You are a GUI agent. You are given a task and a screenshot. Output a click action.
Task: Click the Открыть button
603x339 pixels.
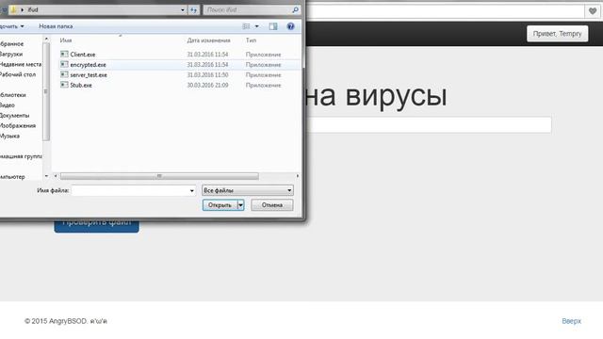point(220,205)
